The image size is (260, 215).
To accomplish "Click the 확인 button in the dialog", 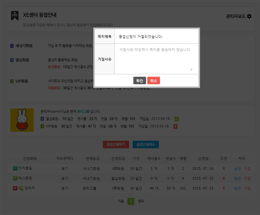I will point(140,81).
